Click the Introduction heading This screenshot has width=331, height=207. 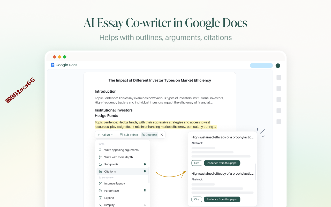(106, 91)
